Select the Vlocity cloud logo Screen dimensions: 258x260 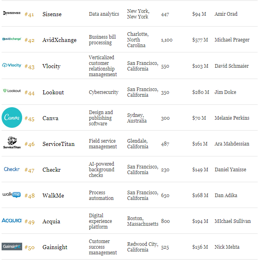(12, 65)
